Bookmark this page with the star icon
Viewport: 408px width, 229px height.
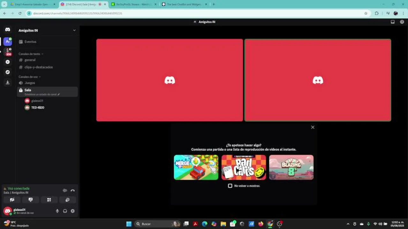click(366, 13)
